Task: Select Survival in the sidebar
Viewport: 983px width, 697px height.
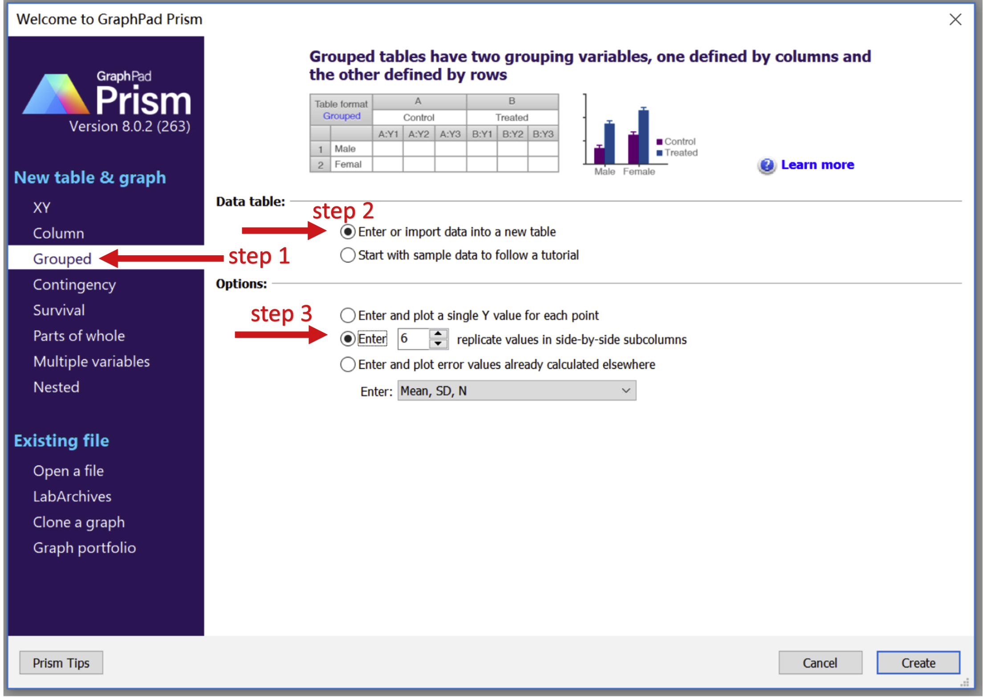Action: (x=59, y=310)
